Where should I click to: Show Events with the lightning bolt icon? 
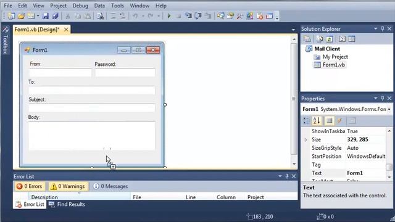point(339,121)
